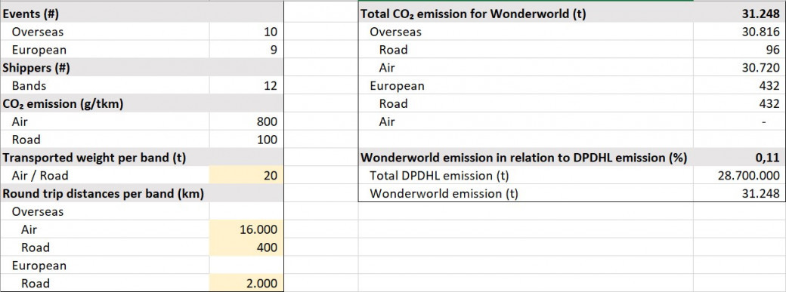
Task: Select 'CO₂ emission (g/tkm)' header cell
Action: point(105,103)
